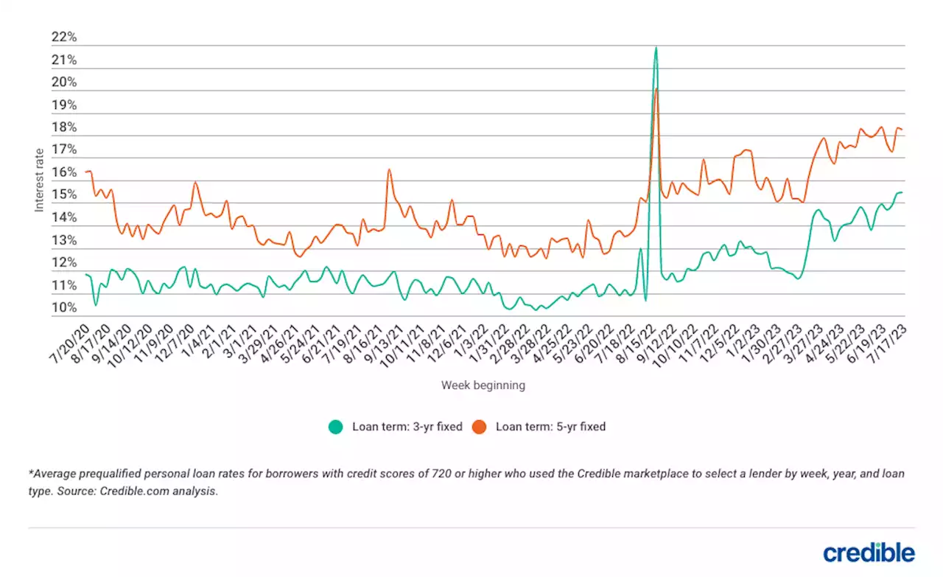The image size is (943, 577).
Task: Click the 18% y-axis label
Action: point(64,127)
